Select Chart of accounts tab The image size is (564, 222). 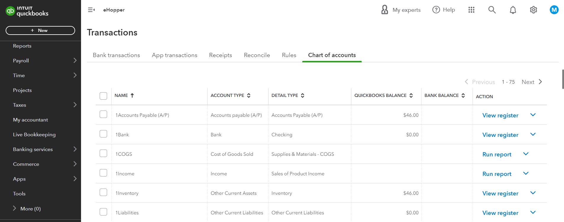[x=332, y=55]
